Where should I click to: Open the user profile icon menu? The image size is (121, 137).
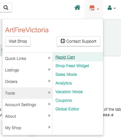coord(110,8)
